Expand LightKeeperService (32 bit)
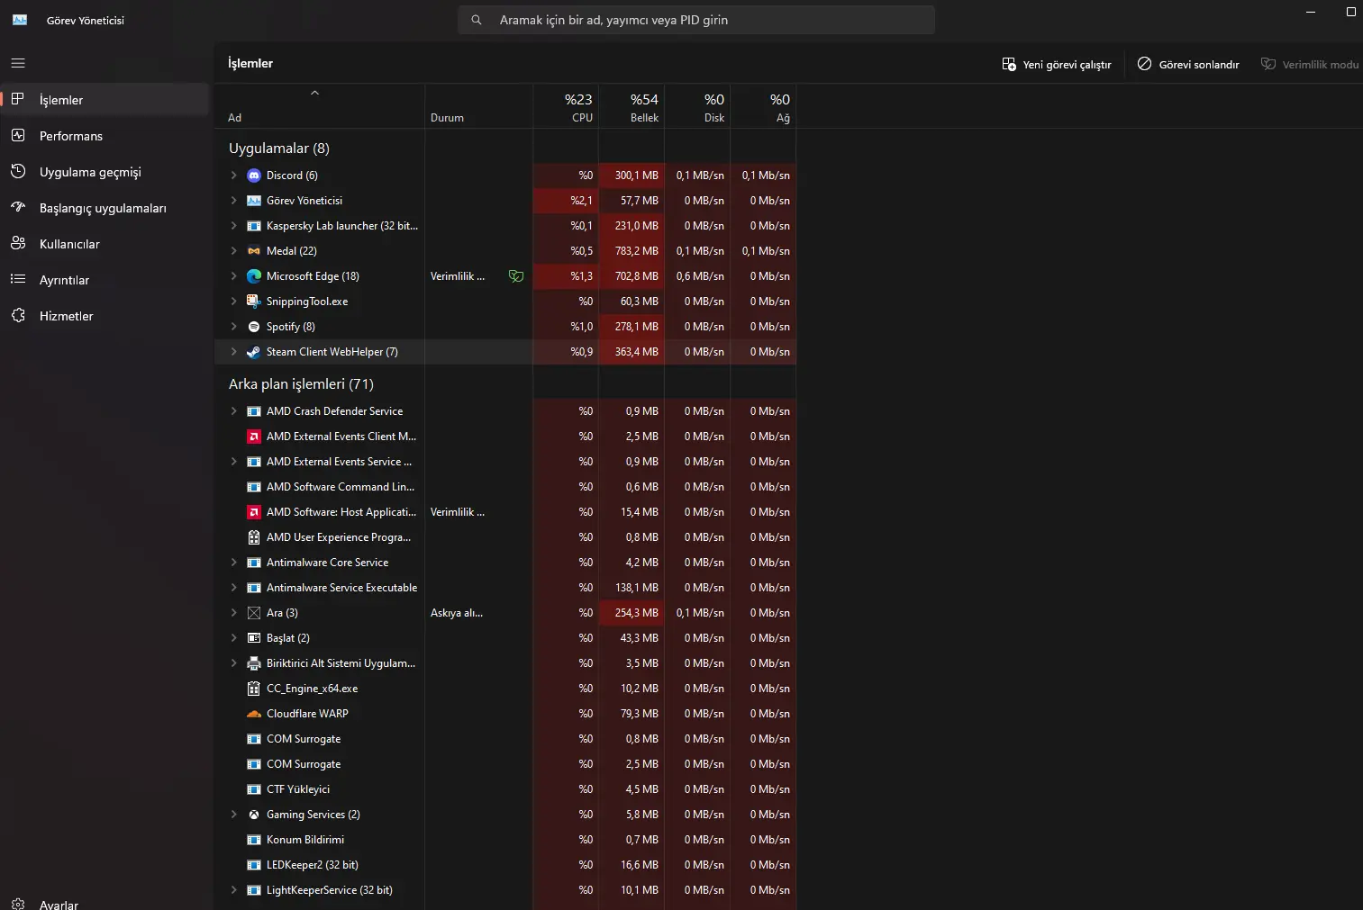Viewport: 1363px width, 910px height. pyautogui.click(x=234, y=890)
